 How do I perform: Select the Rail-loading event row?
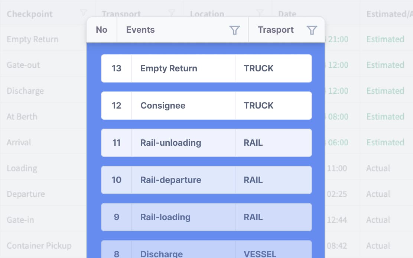click(x=206, y=217)
